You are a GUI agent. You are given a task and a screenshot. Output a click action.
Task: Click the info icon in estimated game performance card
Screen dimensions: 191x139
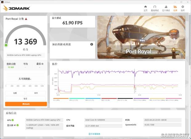91,44
